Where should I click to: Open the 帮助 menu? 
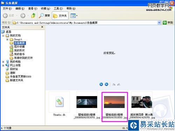pos(71,8)
